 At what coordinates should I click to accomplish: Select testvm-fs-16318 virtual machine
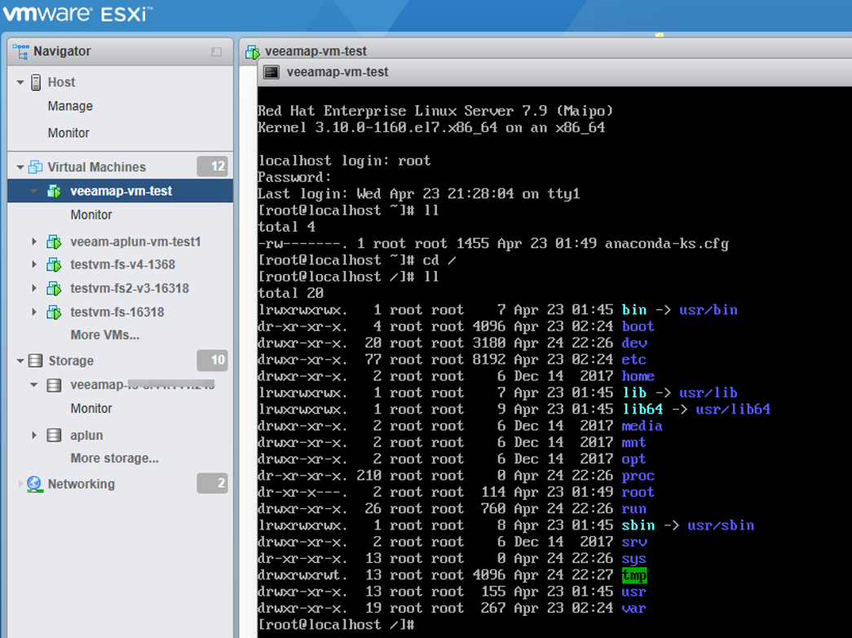tap(117, 312)
